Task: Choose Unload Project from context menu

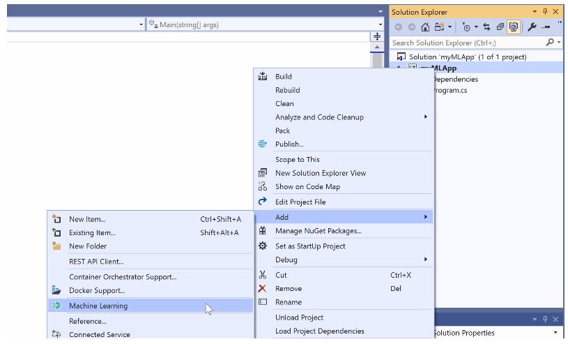Action: [344, 317]
